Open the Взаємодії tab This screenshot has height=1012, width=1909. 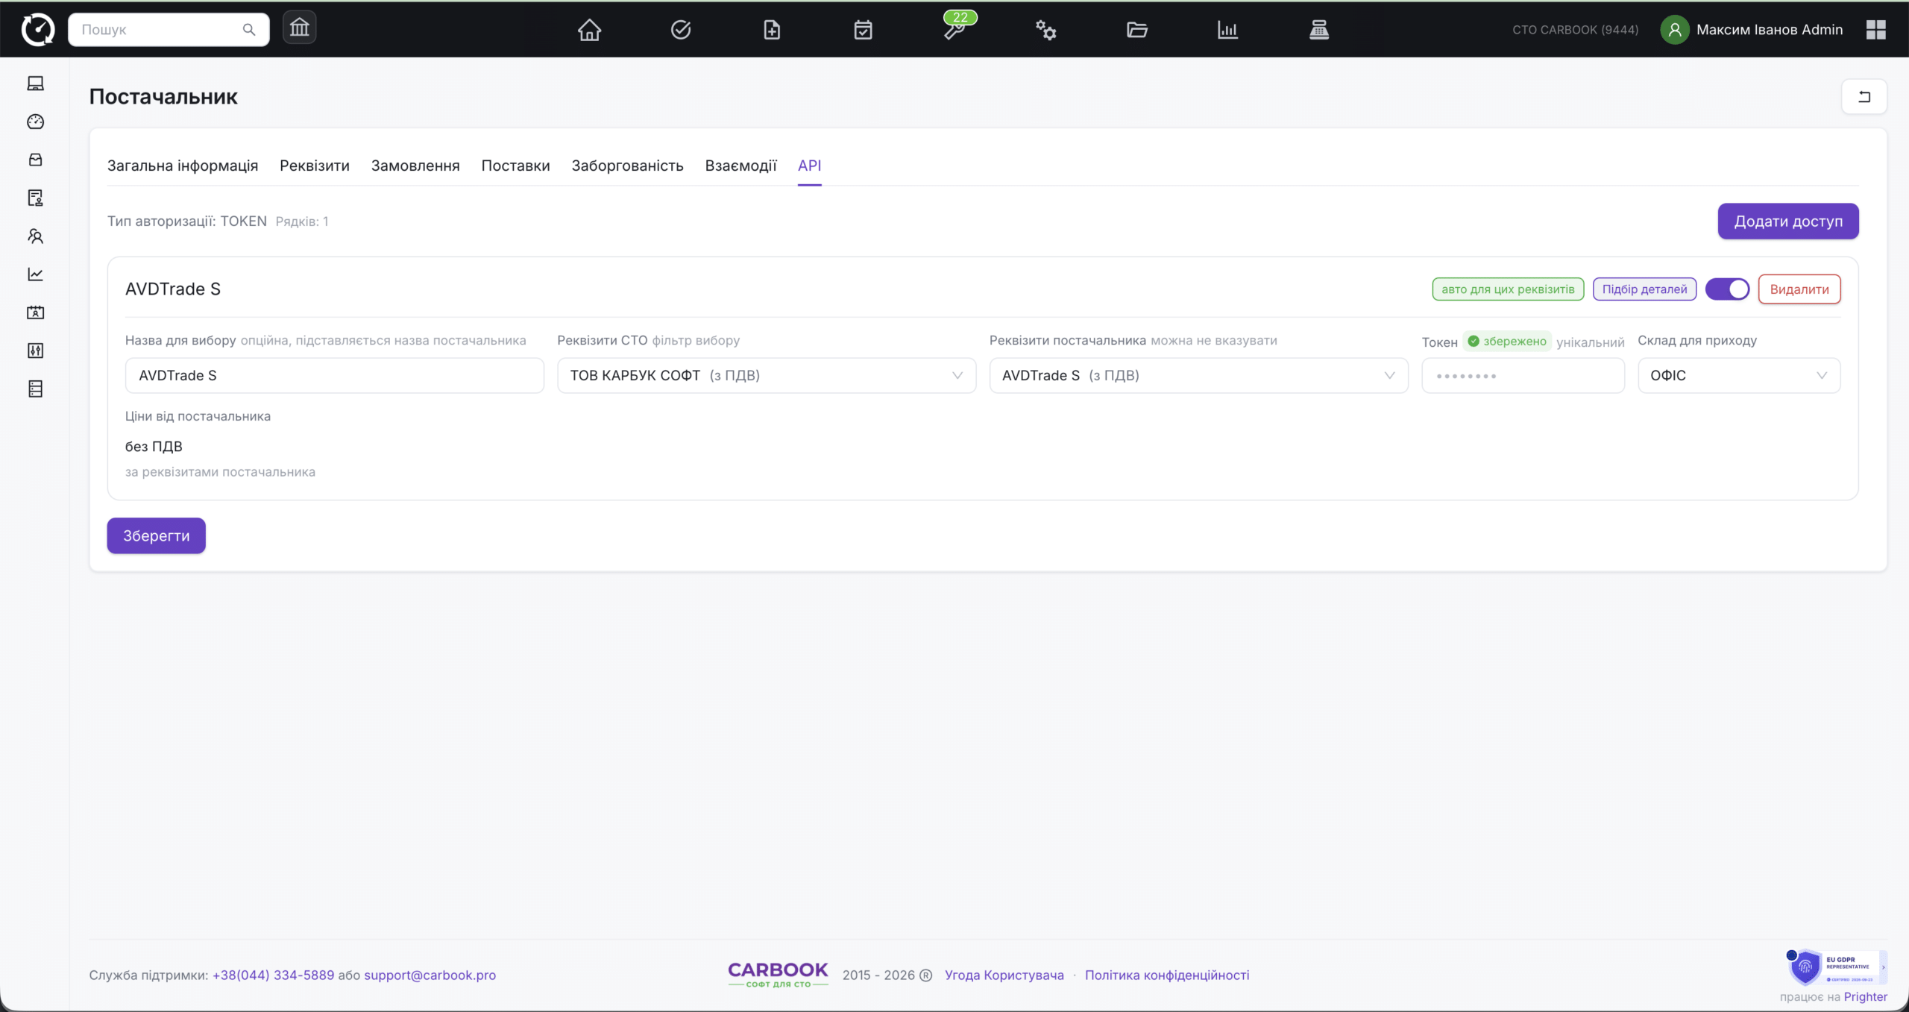(740, 166)
